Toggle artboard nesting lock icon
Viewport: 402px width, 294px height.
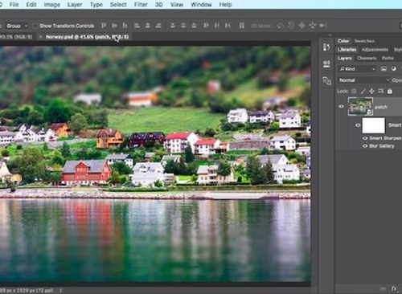tap(381, 91)
